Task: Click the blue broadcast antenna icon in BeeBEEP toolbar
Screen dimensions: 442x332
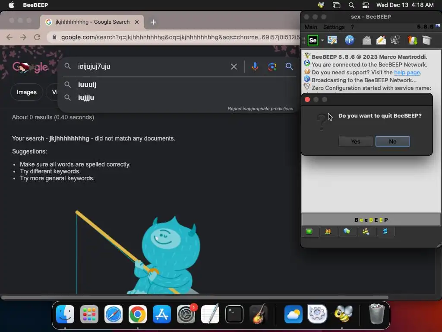Action: (x=349, y=40)
